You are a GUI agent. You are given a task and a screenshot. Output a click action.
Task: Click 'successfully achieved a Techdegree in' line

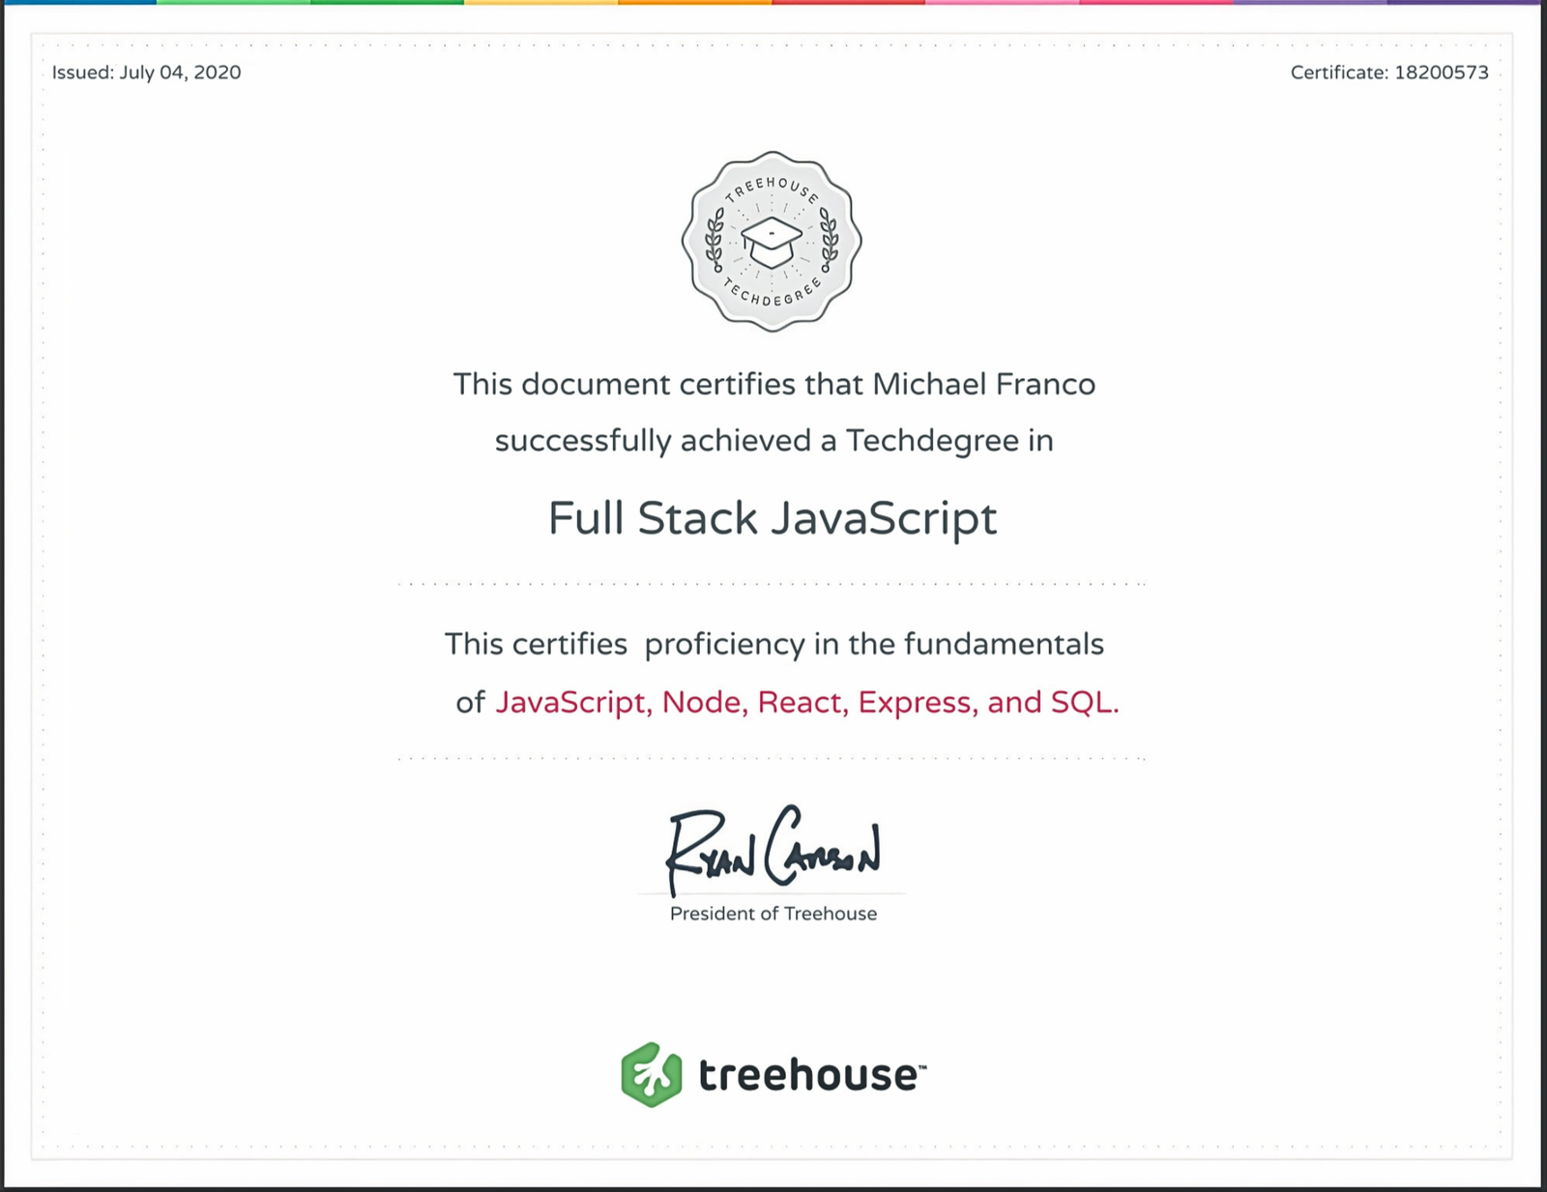pos(773,441)
